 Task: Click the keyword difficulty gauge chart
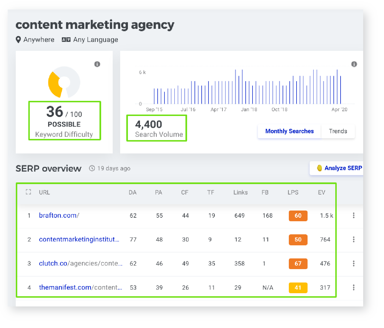pos(64,82)
